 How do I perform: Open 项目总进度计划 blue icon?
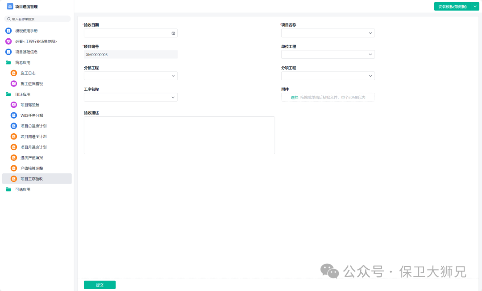(x=14, y=126)
